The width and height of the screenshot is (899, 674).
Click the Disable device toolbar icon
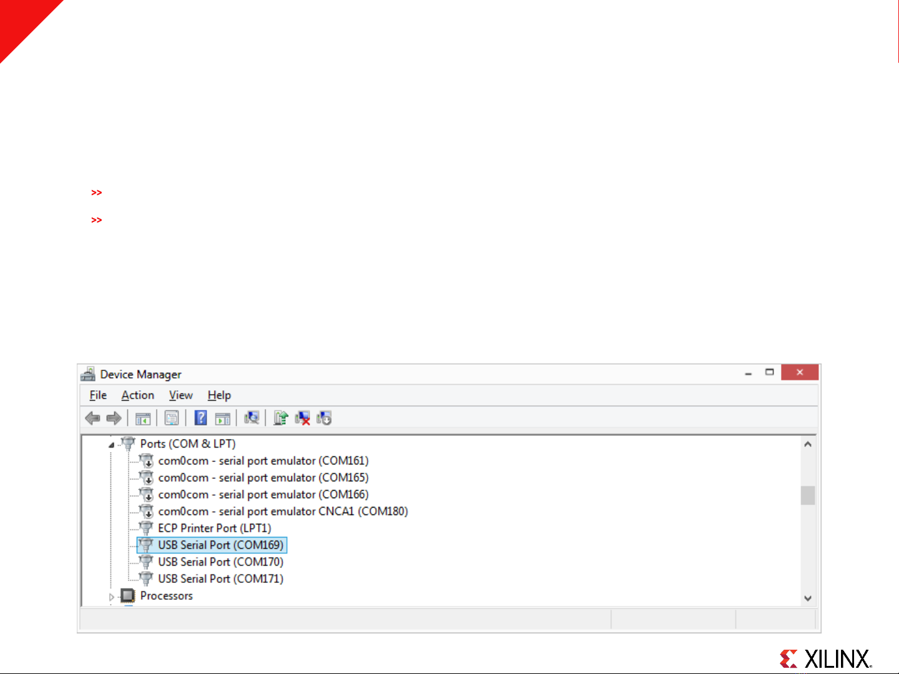[x=324, y=418]
